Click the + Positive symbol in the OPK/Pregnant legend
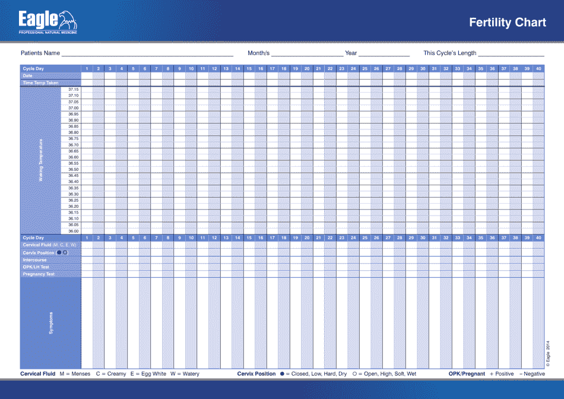This screenshot has height=399, width=564. point(491,374)
